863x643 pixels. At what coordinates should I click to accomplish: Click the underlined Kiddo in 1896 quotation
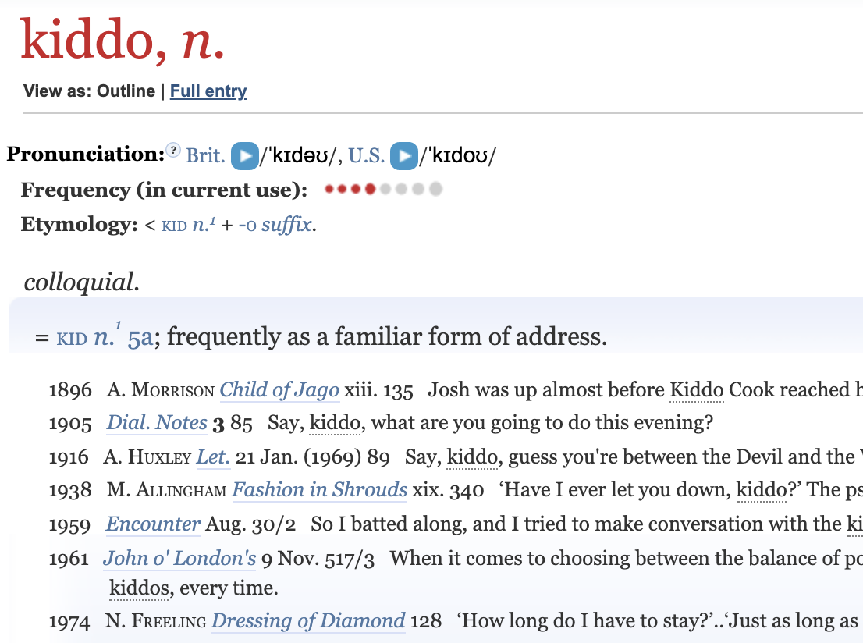(696, 390)
